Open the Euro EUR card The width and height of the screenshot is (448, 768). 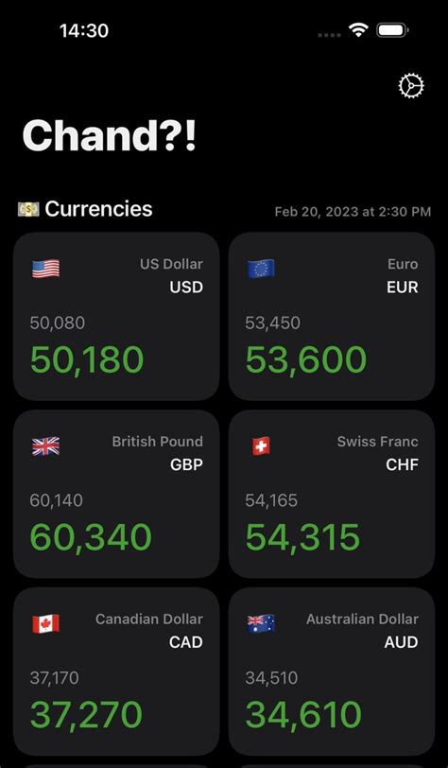332,316
